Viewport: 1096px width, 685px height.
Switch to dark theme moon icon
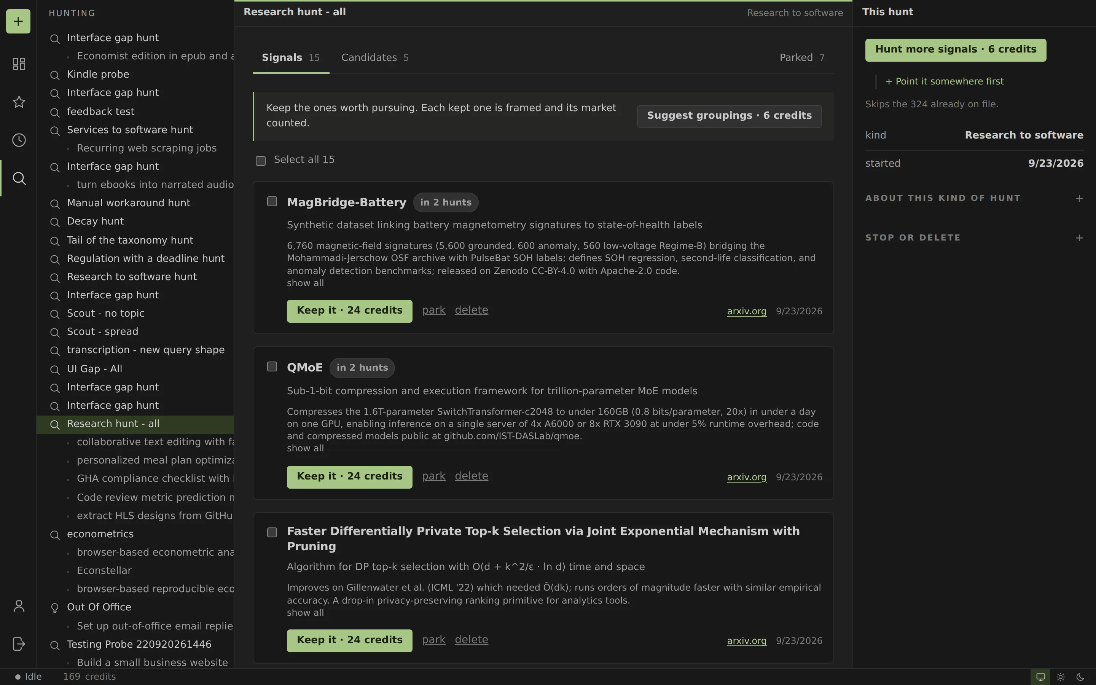pos(1080,677)
